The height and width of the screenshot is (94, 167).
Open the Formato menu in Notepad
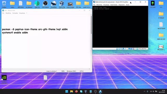pos(15,13)
